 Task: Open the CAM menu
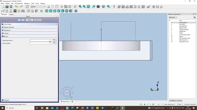click(x=33, y=3)
